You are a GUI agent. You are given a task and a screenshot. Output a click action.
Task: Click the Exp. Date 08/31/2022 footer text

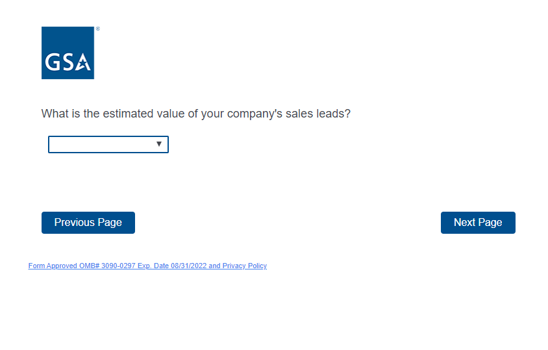171,266
